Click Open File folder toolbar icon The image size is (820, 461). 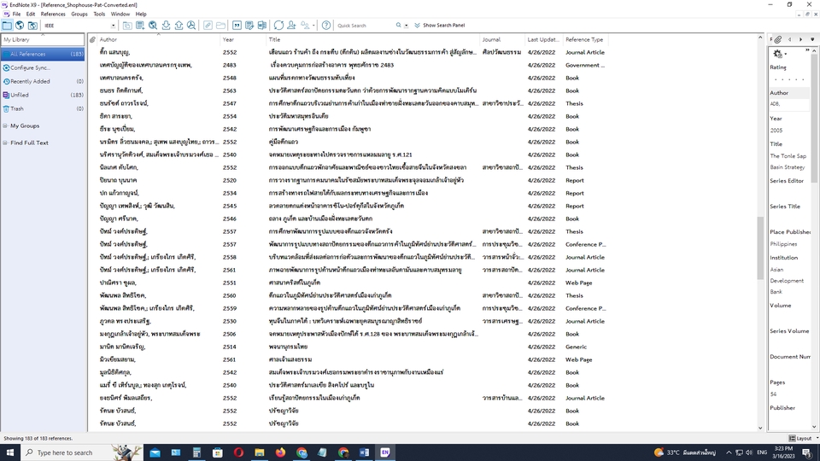tap(220, 25)
